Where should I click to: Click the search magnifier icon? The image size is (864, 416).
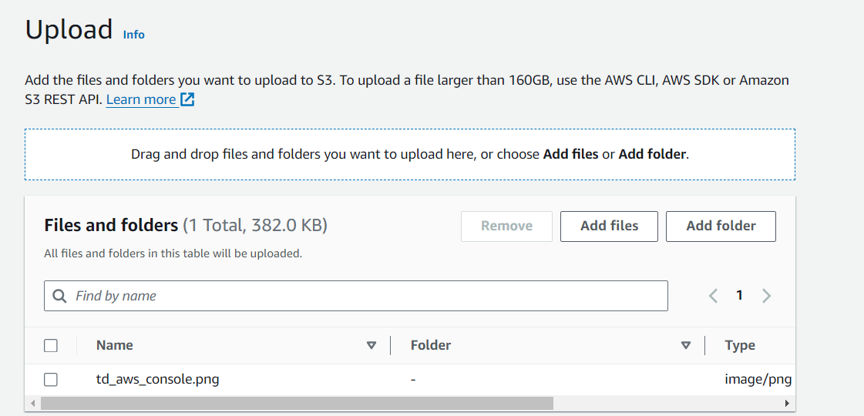click(x=59, y=296)
